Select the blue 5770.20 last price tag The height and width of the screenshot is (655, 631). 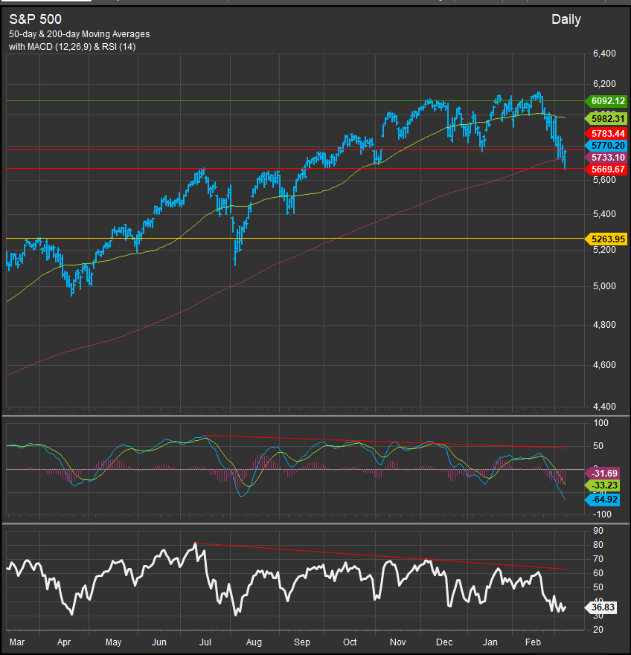(x=606, y=146)
